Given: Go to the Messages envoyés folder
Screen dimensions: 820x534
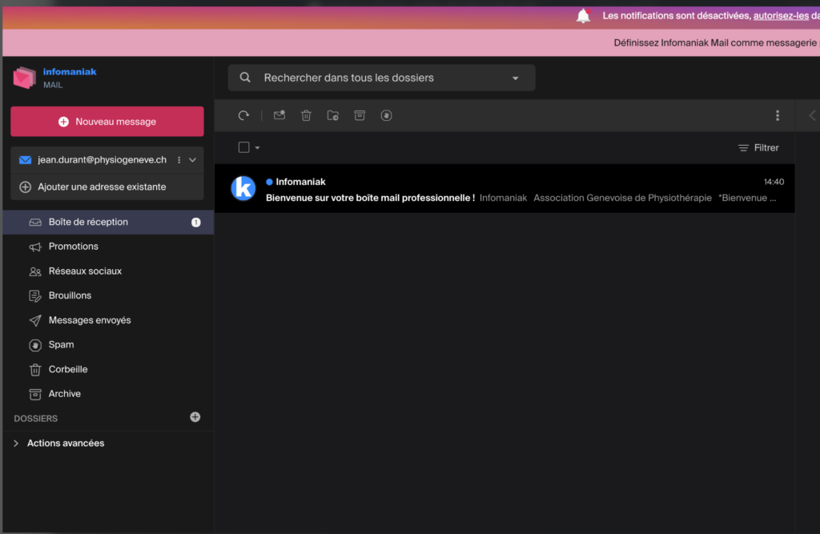Looking at the screenshot, I should (89, 320).
